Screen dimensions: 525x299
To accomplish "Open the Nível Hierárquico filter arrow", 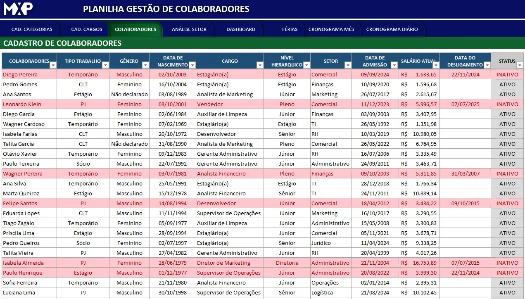I will click(x=306, y=65).
